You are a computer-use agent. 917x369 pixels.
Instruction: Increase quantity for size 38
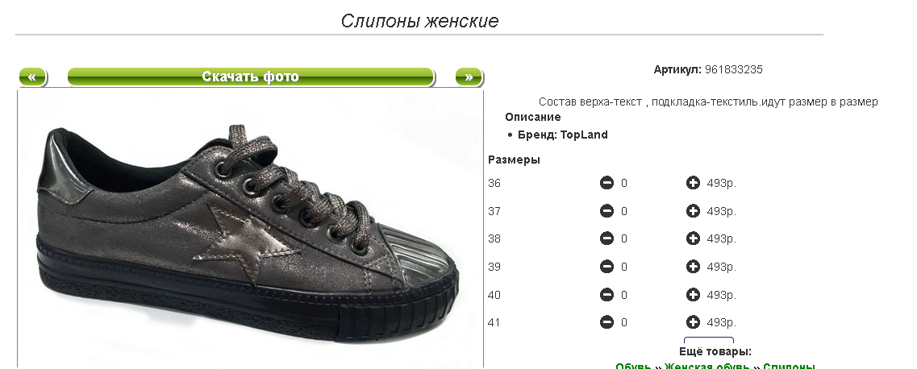point(693,238)
